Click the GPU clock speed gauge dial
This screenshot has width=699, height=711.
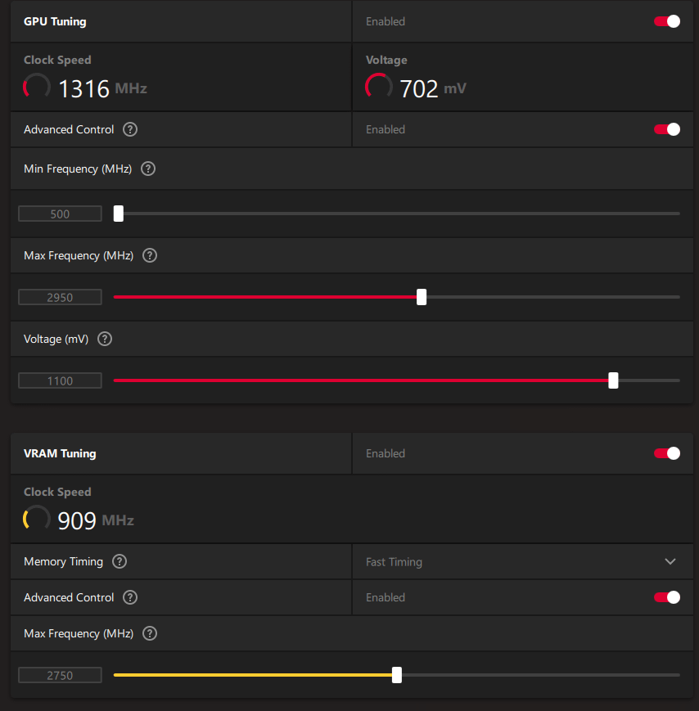pyautogui.click(x=37, y=86)
